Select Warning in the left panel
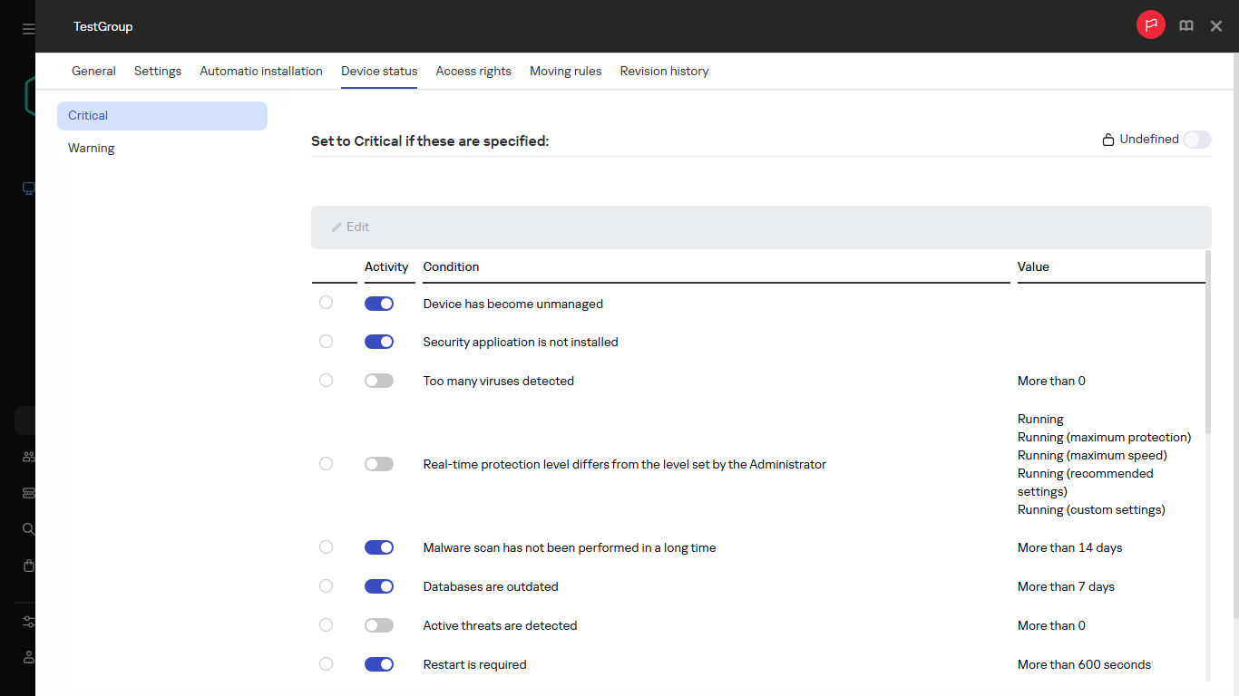The height and width of the screenshot is (696, 1239). pos(91,148)
